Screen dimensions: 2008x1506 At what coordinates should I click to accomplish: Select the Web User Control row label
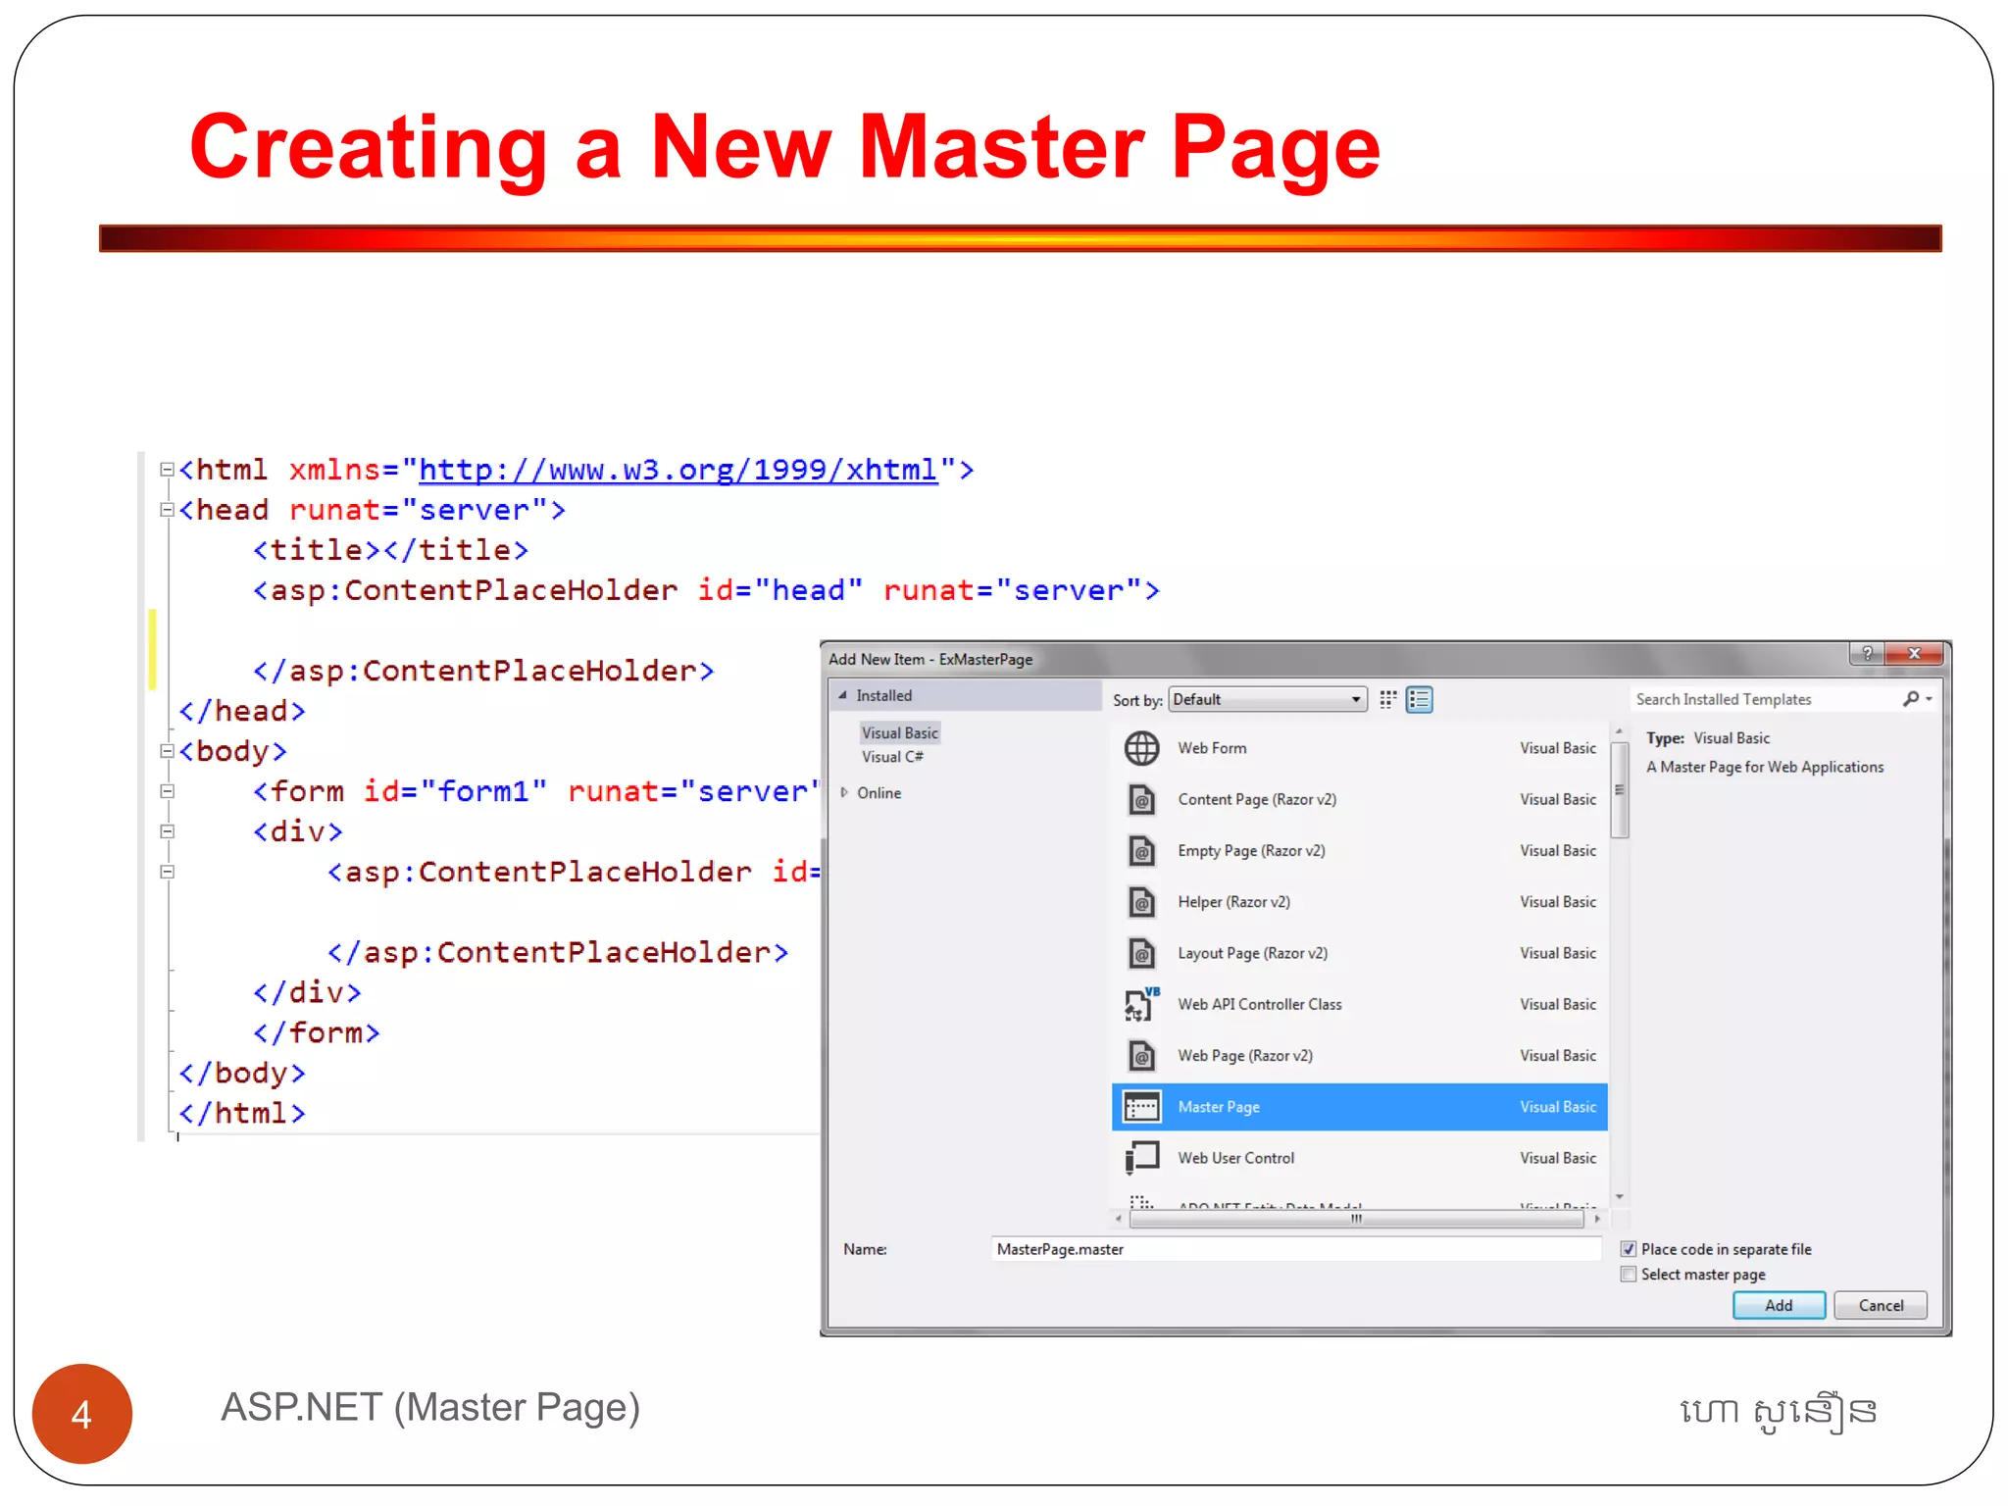tap(1235, 1158)
